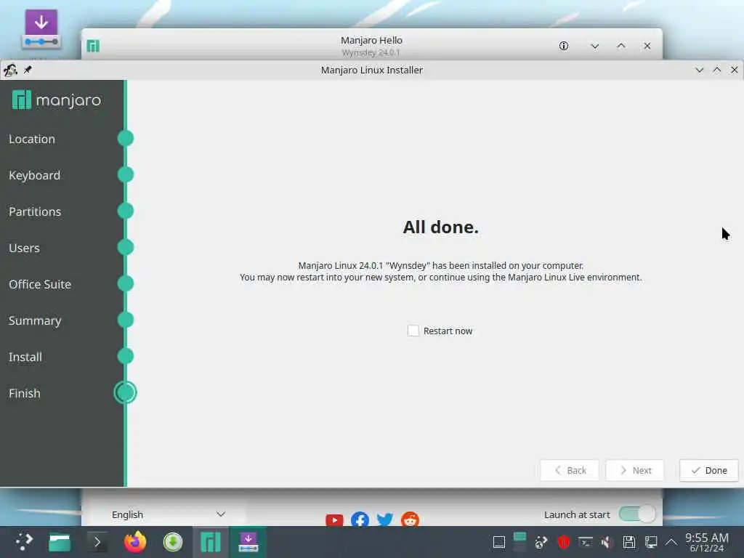The width and height of the screenshot is (744, 558).
Task: Click the Back button in installer
Action: 570,470
